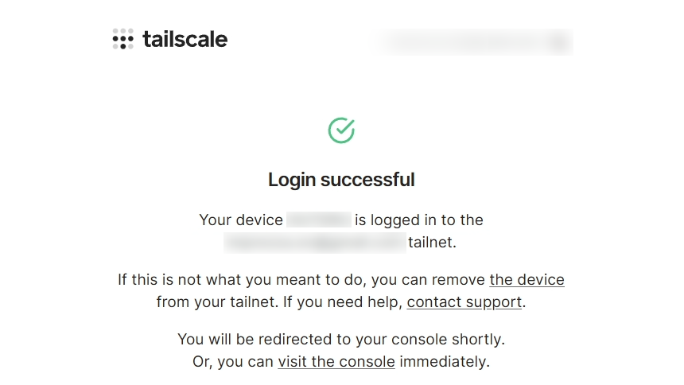Click the Tailscale dotted grid logo icon

123,39
